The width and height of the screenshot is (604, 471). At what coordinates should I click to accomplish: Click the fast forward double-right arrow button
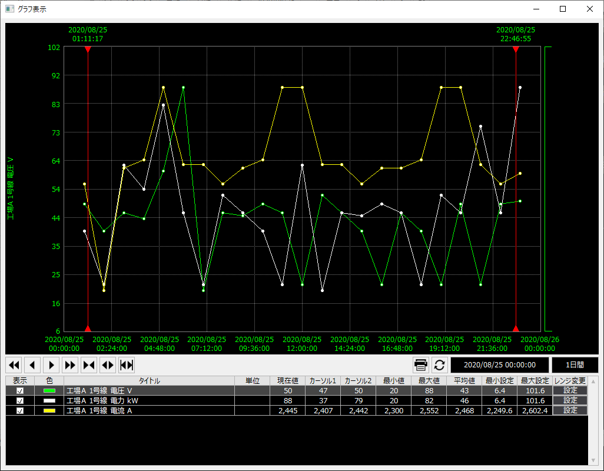70,365
